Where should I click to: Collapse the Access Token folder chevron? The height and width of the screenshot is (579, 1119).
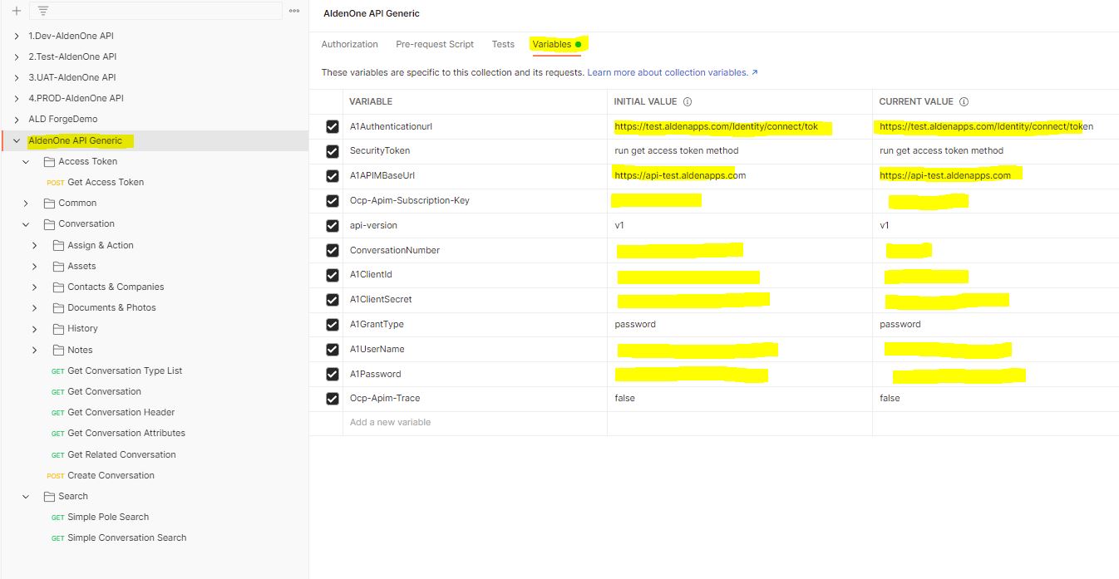(26, 161)
